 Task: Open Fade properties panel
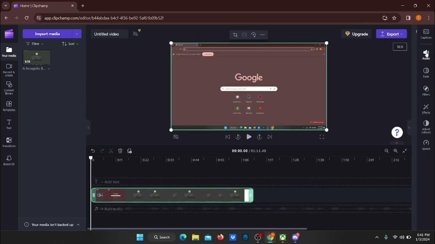pyautogui.click(x=426, y=73)
